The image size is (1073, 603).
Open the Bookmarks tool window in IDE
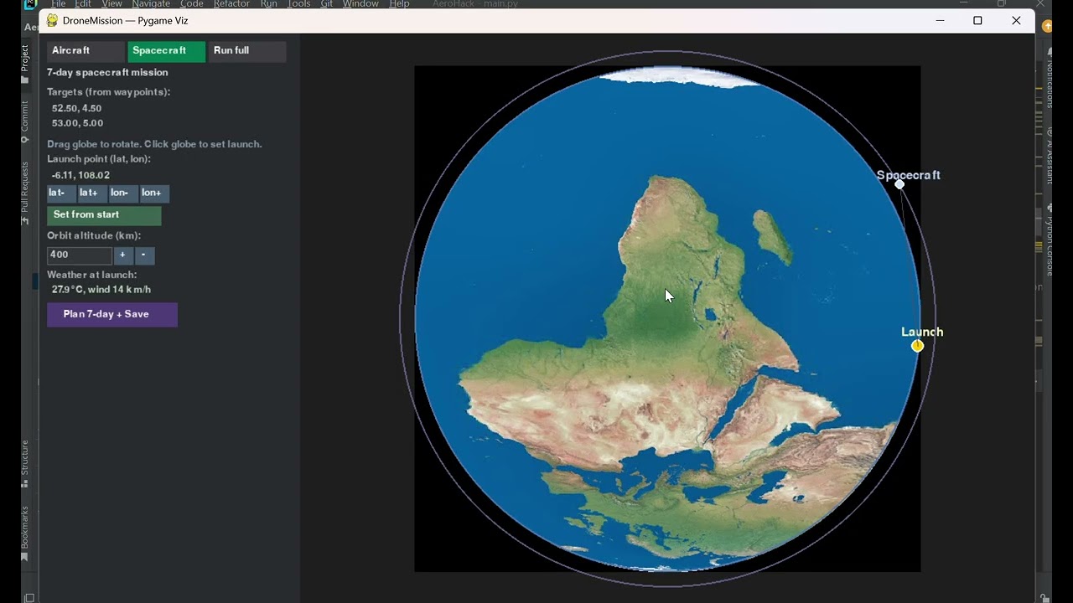tap(25, 533)
